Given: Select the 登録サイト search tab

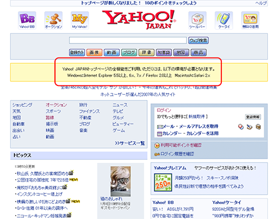Looking at the screenshot, I should click(77, 52).
